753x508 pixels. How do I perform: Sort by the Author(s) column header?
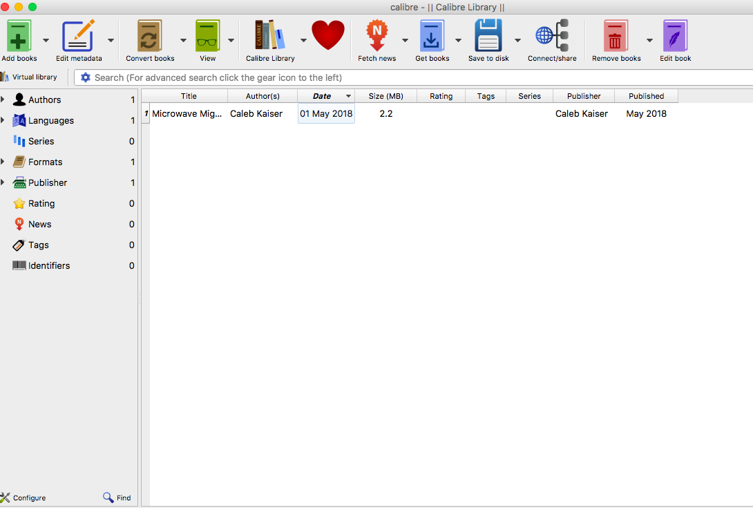click(x=263, y=96)
